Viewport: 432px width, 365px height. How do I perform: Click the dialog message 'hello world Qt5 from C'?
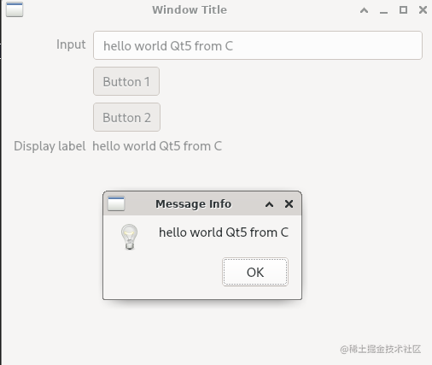click(224, 233)
